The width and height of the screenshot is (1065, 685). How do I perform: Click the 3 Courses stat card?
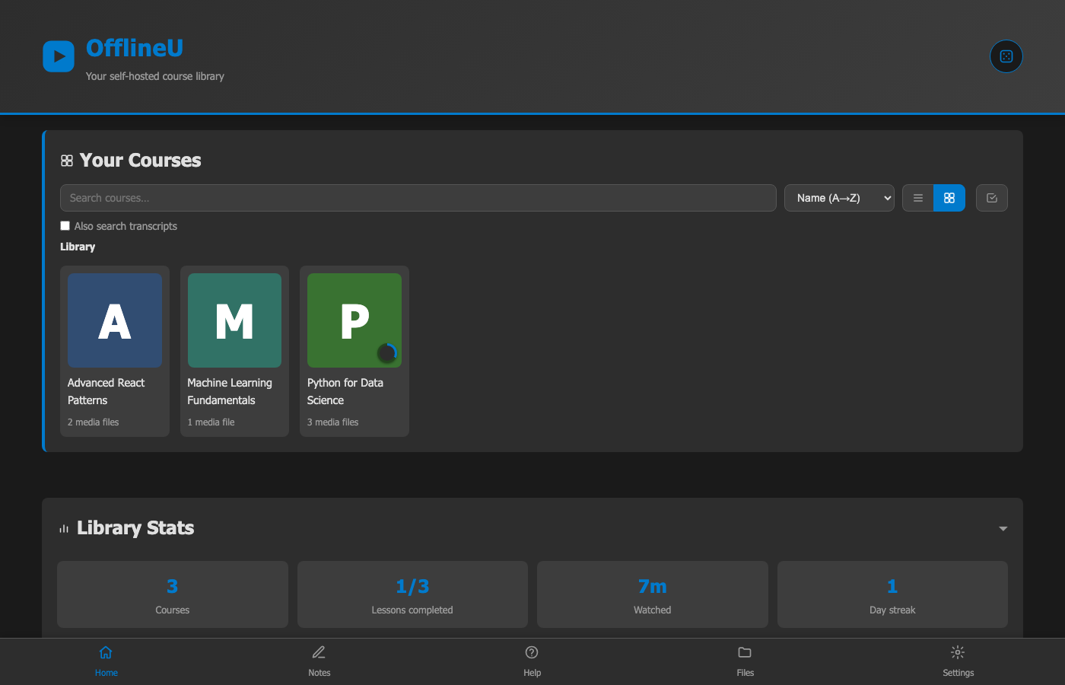173,594
